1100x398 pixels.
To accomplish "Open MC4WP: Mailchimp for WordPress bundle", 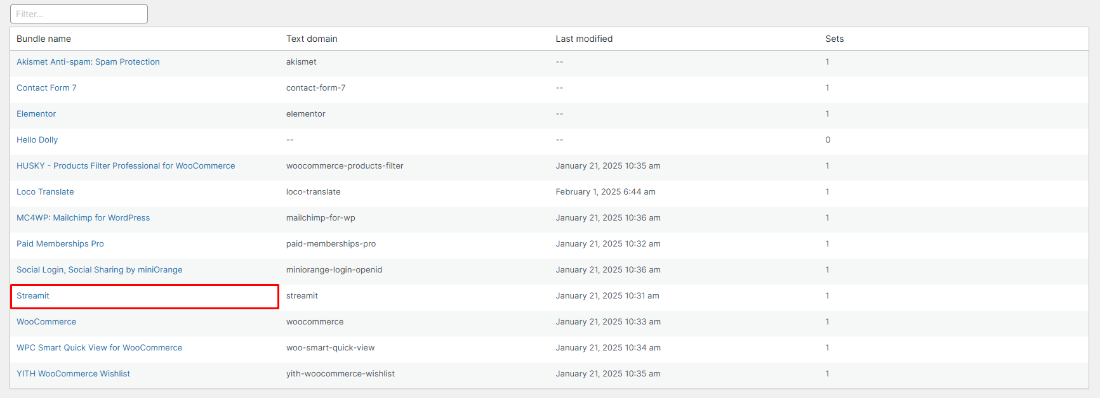I will (83, 217).
